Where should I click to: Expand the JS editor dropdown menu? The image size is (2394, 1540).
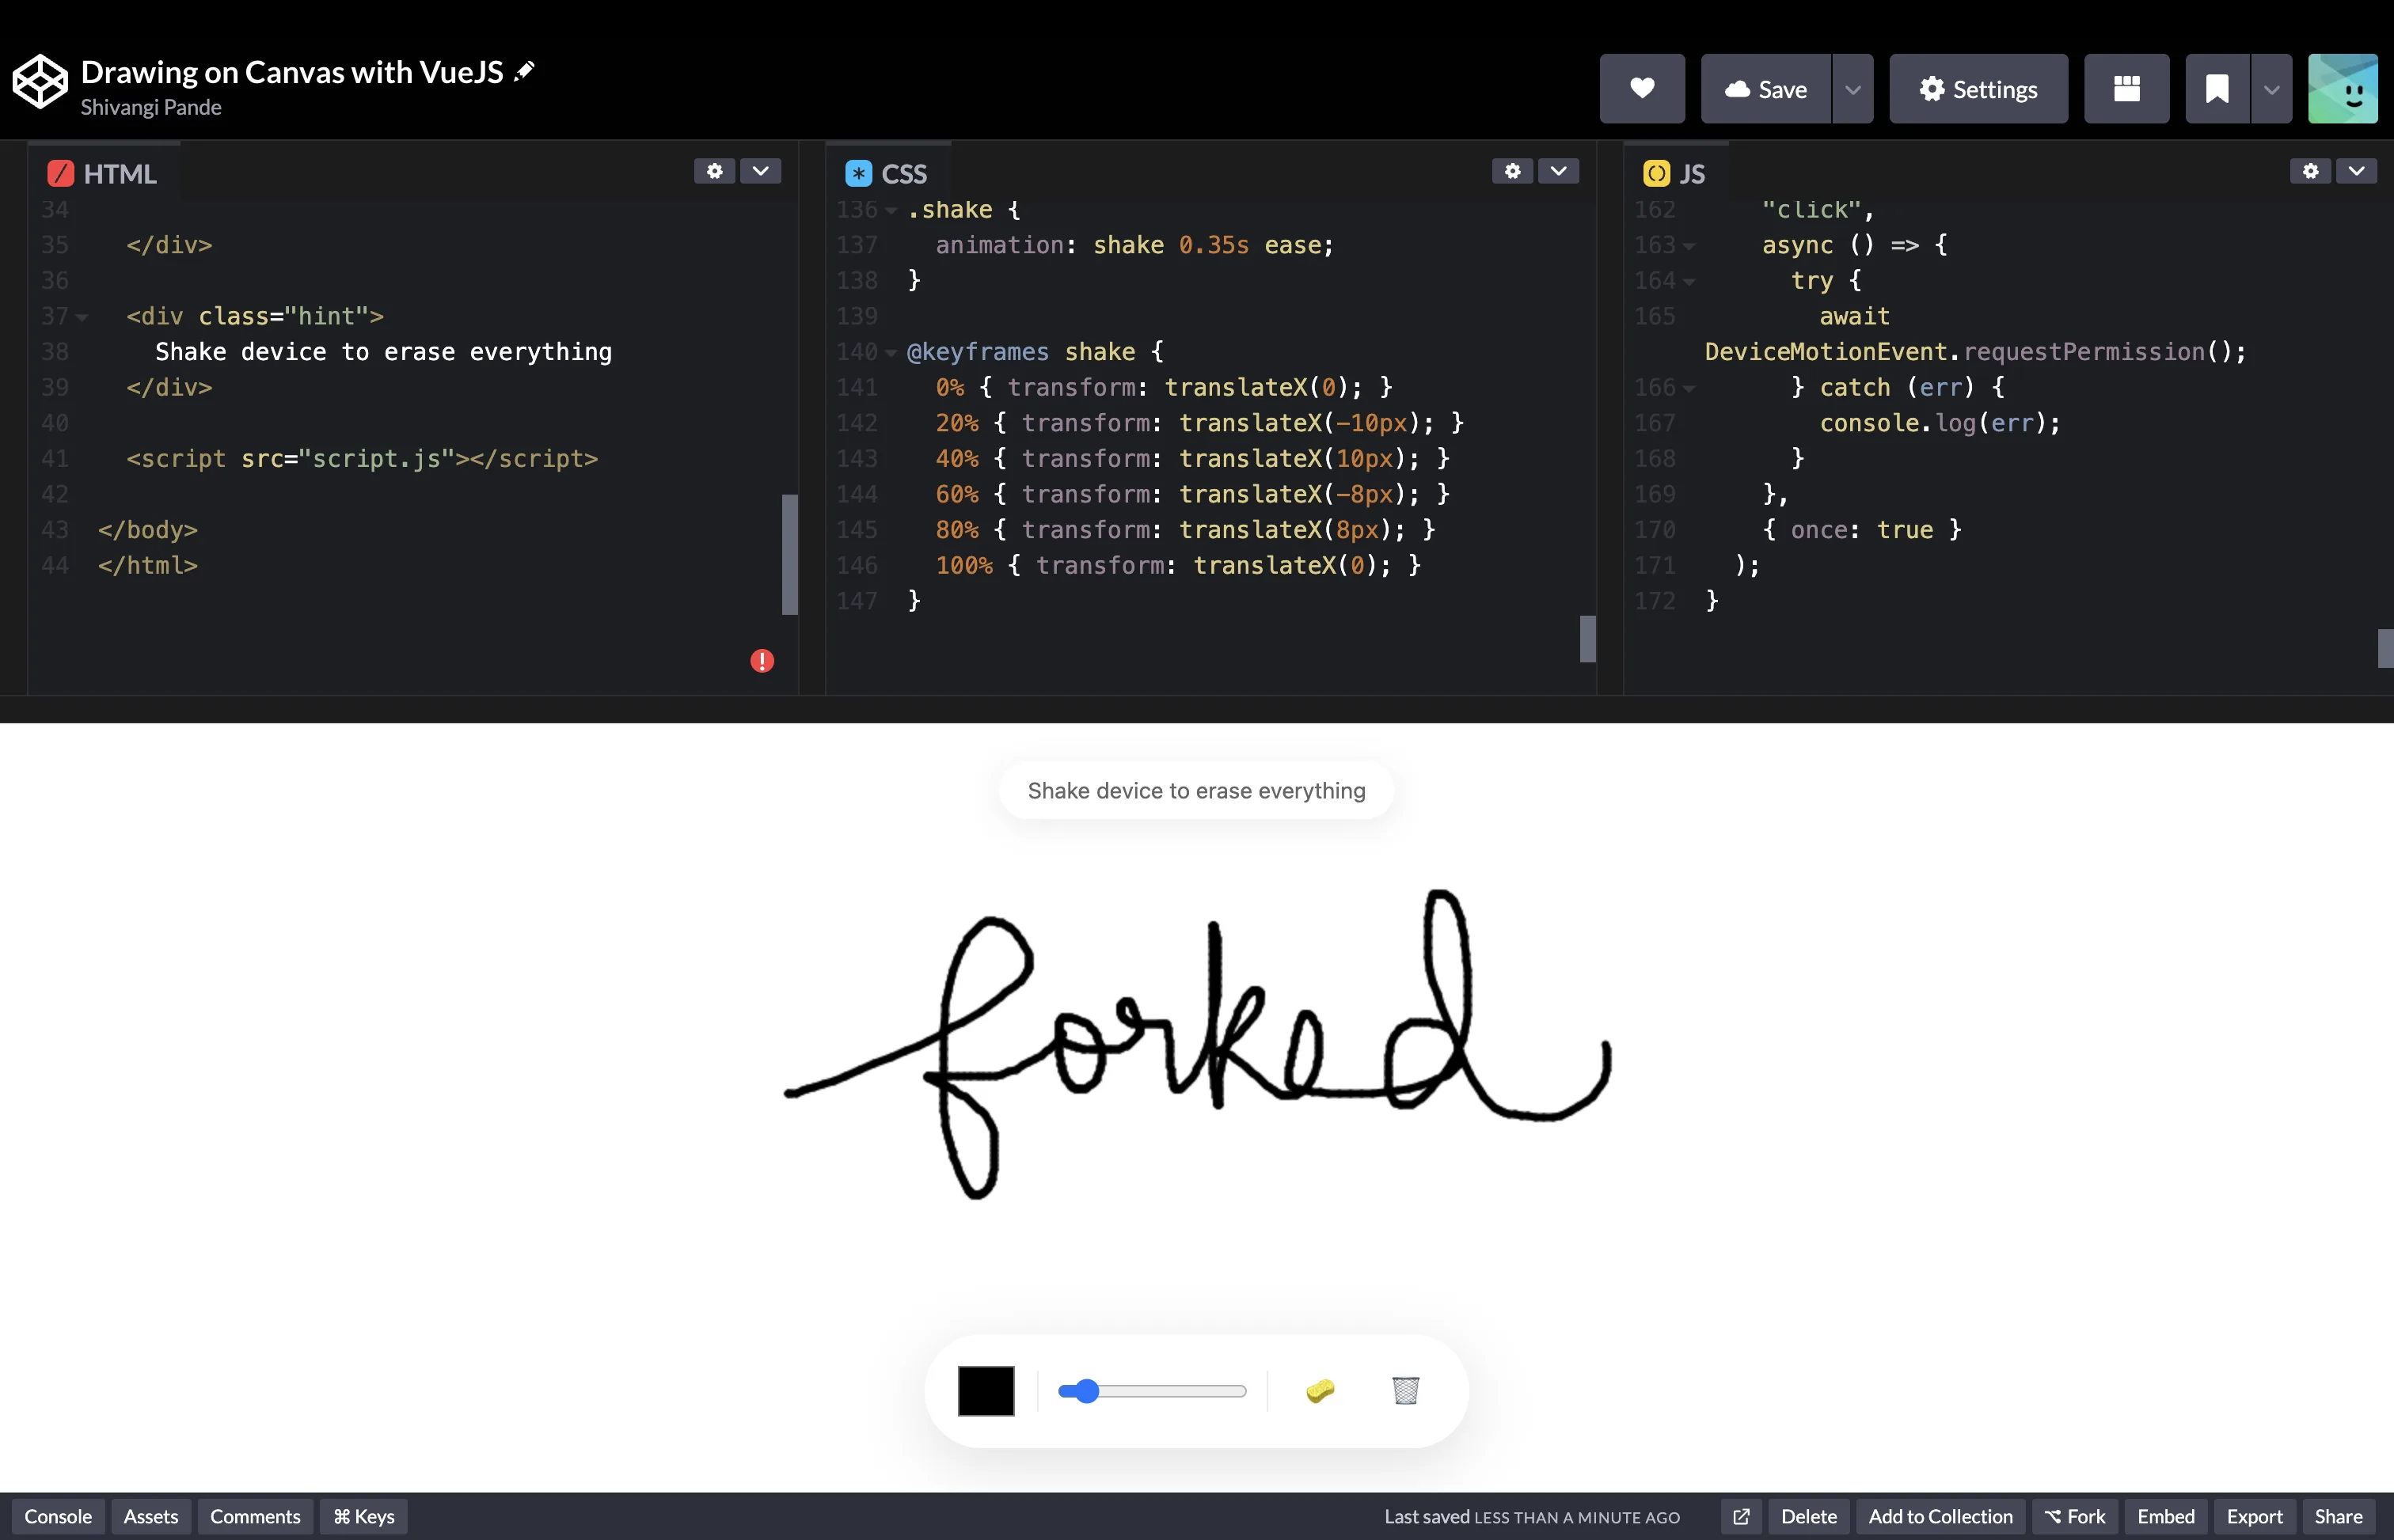(2356, 171)
